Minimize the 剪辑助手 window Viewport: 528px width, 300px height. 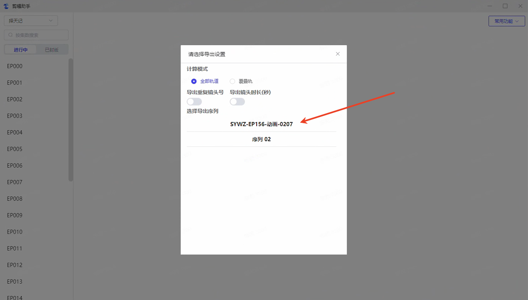point(490,6)
